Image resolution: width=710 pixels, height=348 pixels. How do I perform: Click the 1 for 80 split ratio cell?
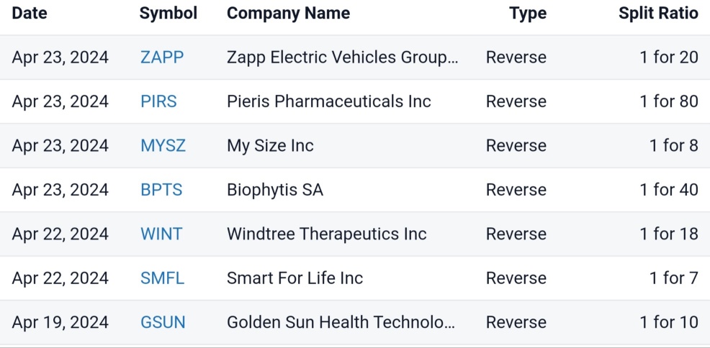coord(668,101)
